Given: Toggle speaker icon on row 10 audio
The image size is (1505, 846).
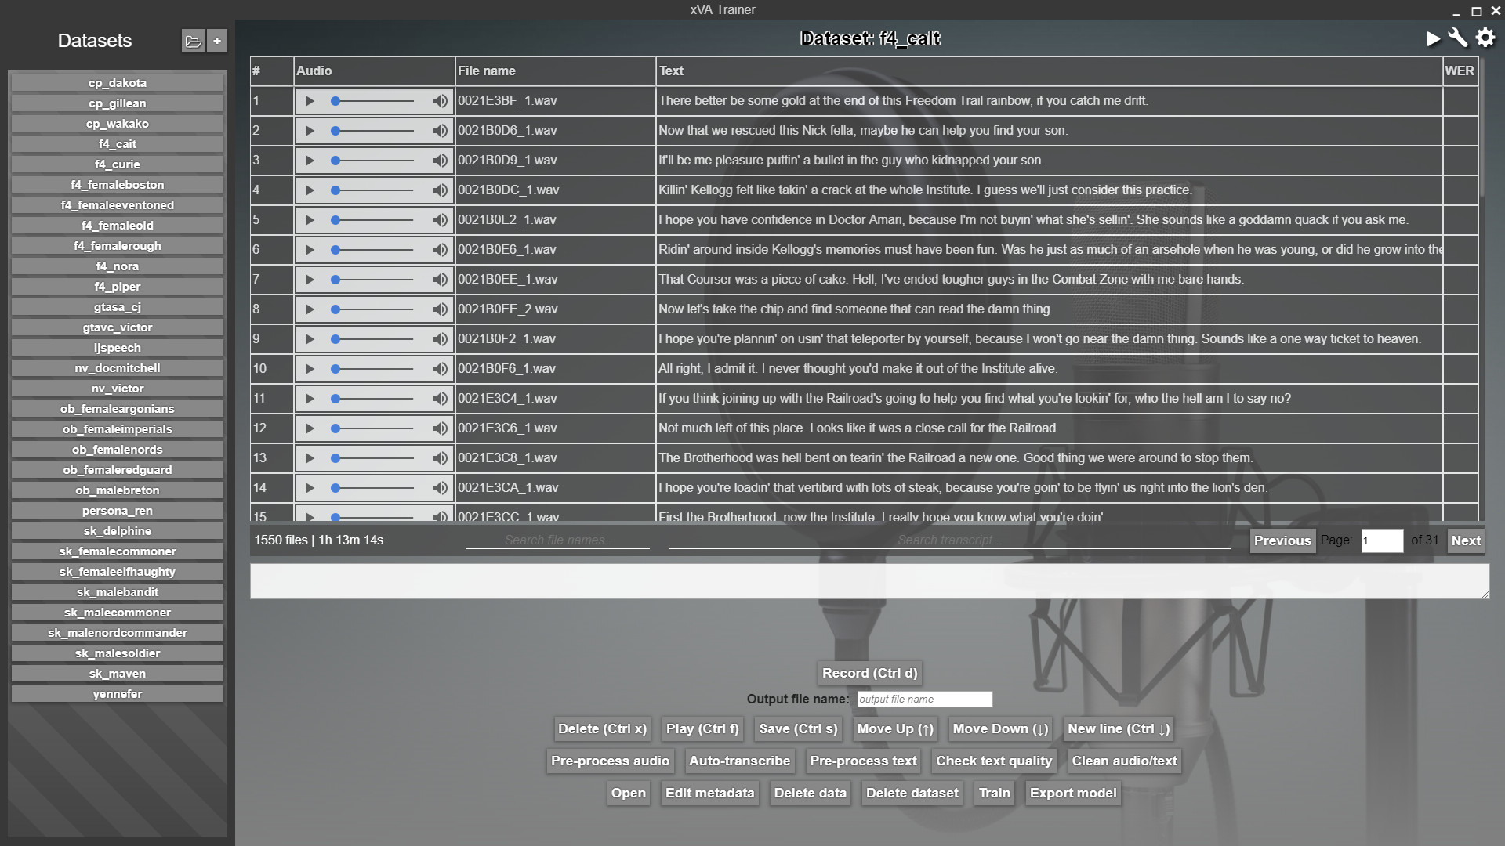Looking at the screenshot, I should (x=440, y=369).
